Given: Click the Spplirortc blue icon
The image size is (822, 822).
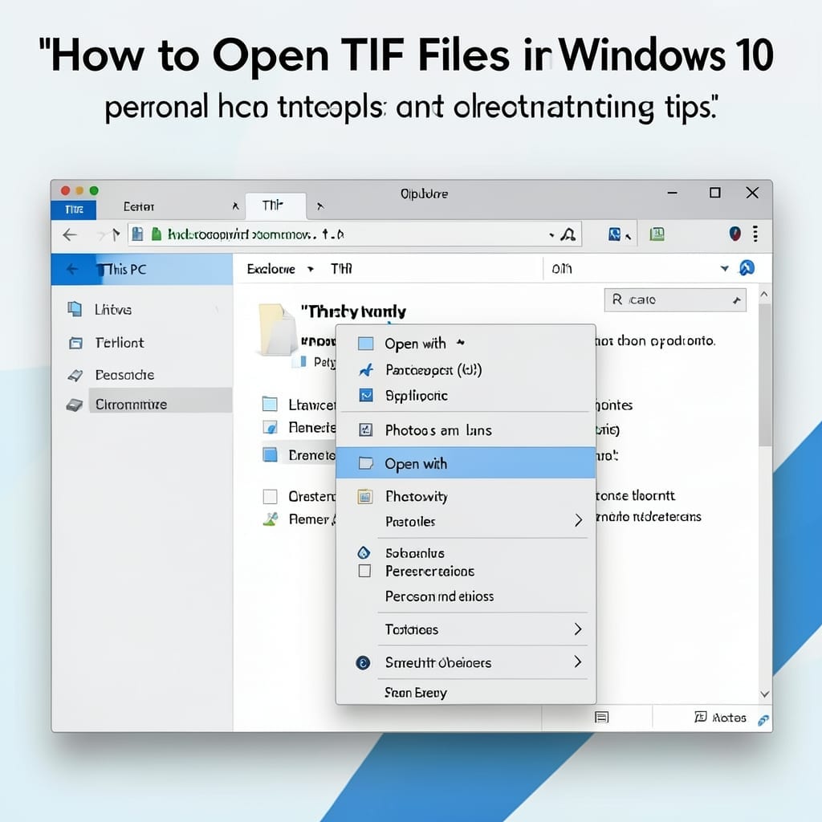Looking at the screenshot, I should tap(366, 395).
